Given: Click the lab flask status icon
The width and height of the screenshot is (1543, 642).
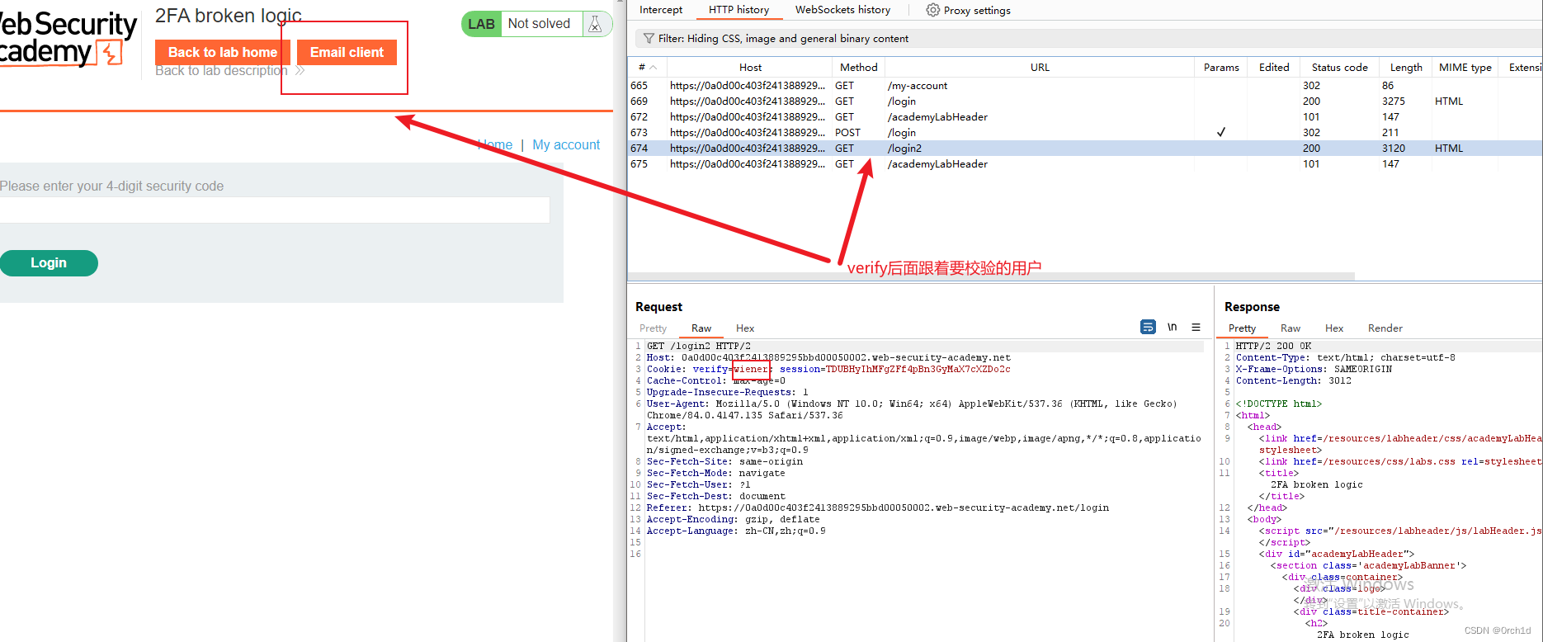Looking at the screenshot, I should point(595,24).
